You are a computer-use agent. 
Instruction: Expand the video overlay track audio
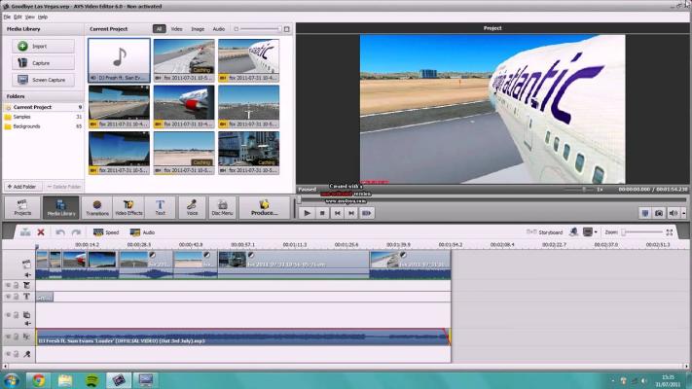click(27, 324)
